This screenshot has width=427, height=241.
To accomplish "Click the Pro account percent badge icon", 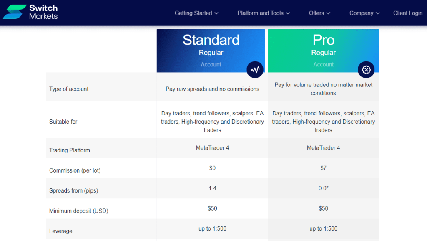I will [x=366, y=70].
